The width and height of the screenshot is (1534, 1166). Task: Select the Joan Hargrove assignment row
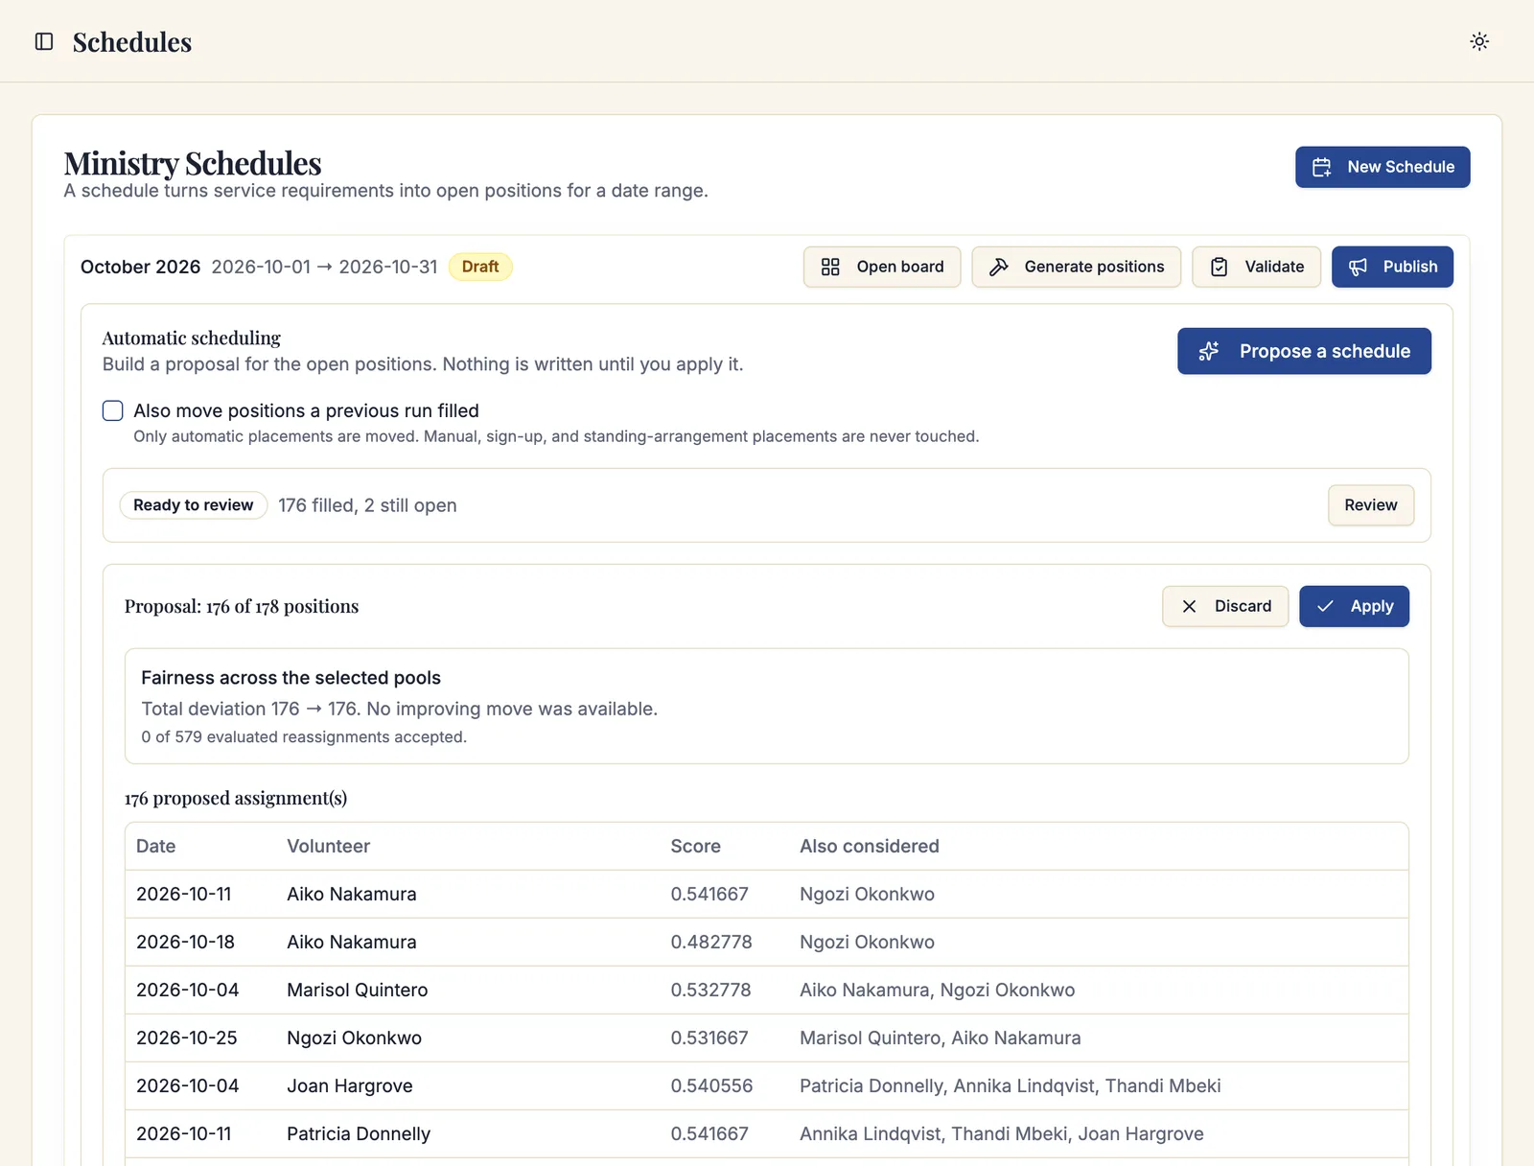tap(766, 1085)
